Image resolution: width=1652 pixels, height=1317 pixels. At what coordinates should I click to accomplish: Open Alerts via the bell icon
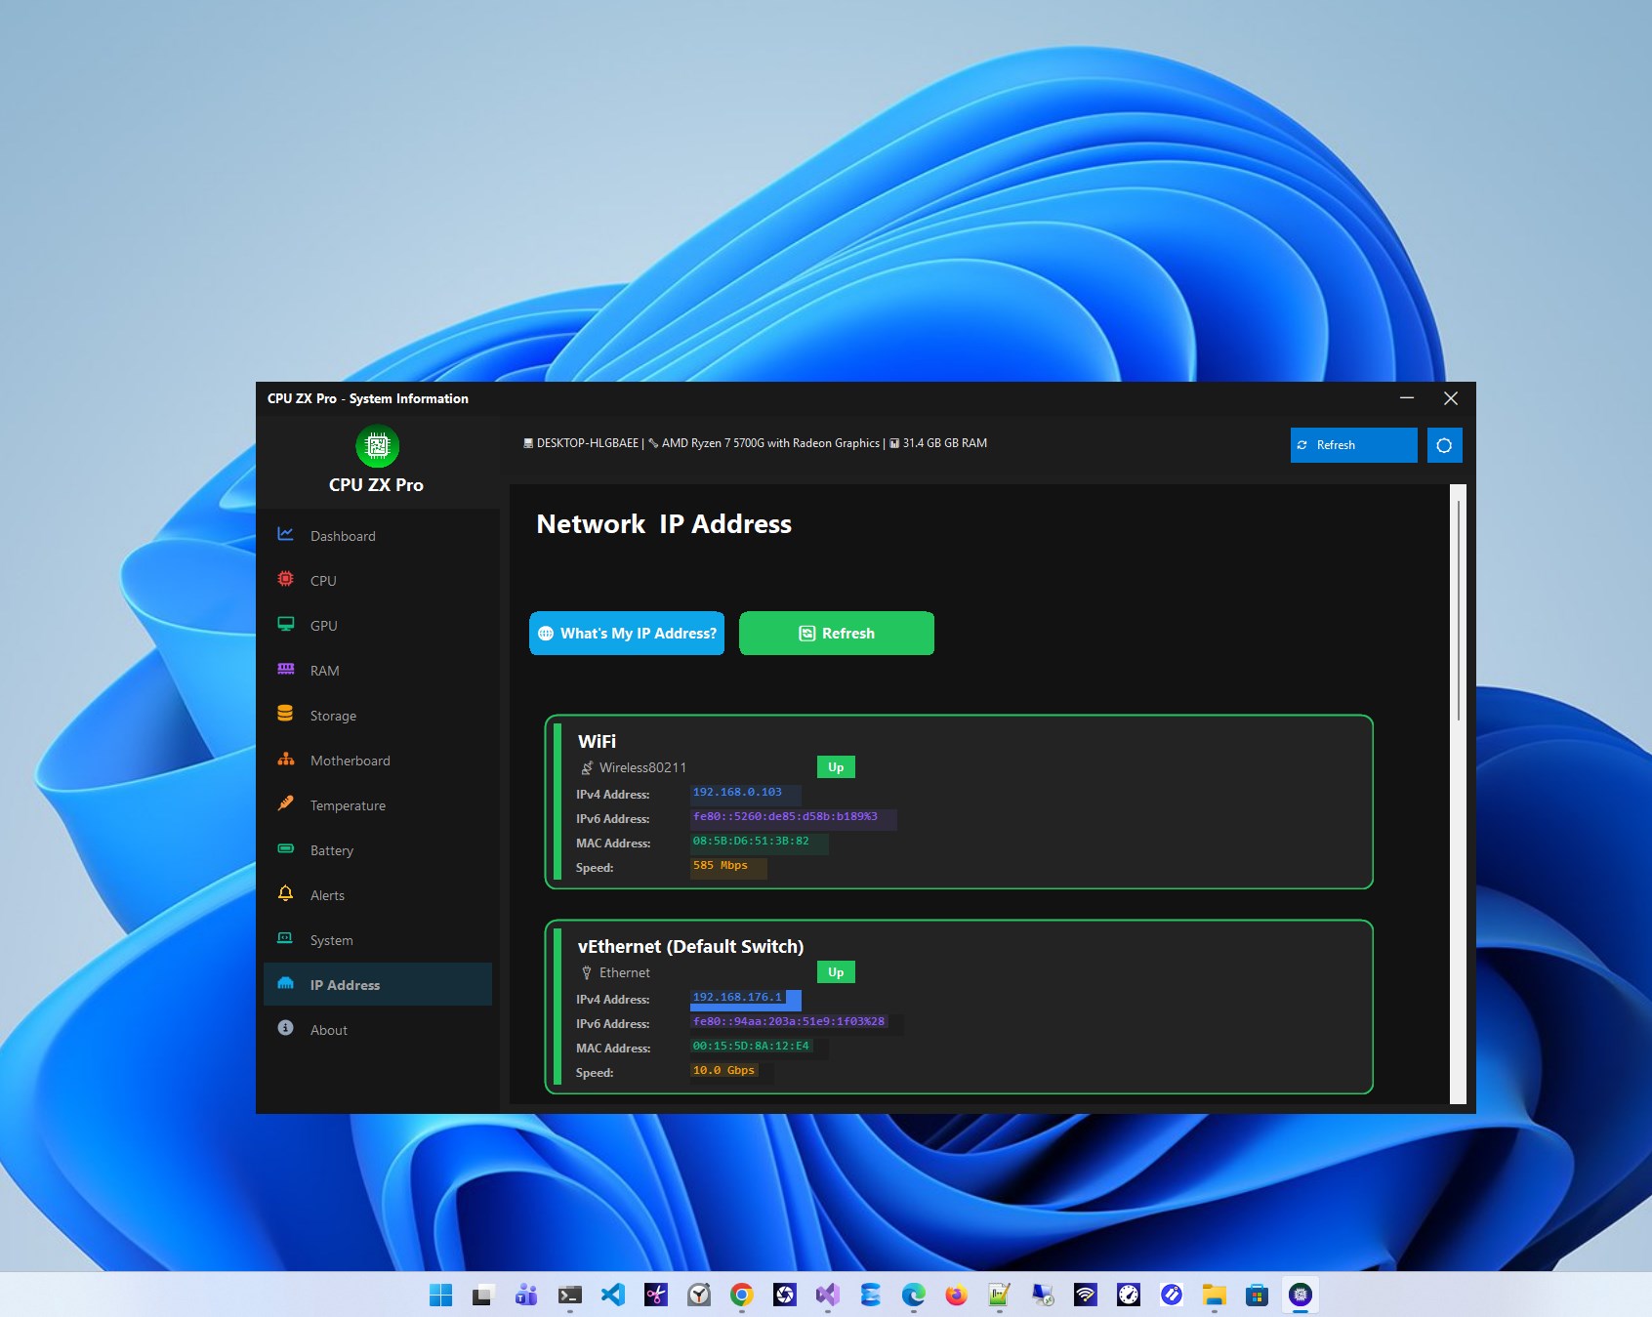pos(285,894)
